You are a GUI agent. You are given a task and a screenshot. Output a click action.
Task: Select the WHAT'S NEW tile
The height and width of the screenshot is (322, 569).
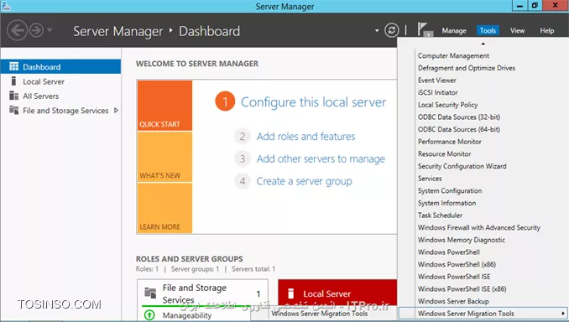click(x=164, y=157)
